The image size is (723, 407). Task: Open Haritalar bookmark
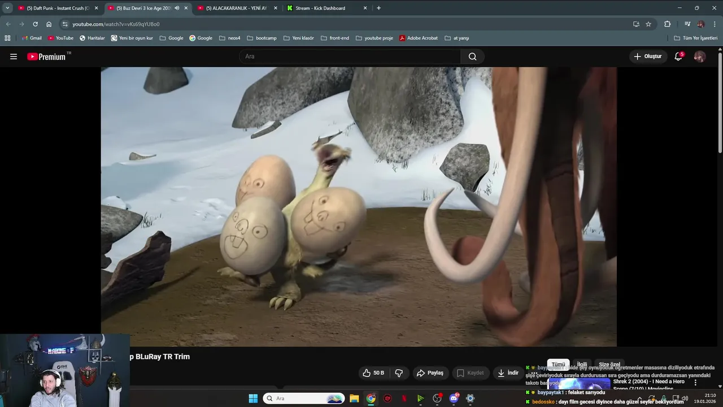92,38
